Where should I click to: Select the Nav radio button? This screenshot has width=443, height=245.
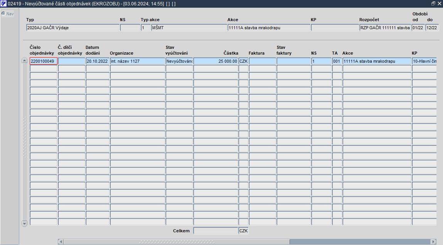point(3,13)
